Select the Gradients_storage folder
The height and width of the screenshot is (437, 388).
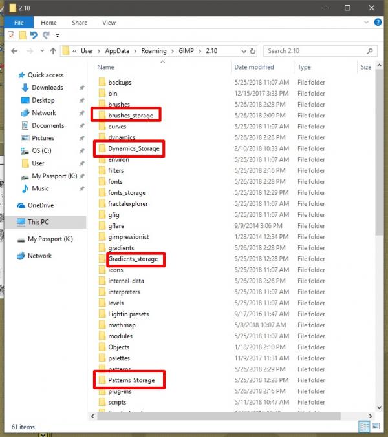coord(133,259)
